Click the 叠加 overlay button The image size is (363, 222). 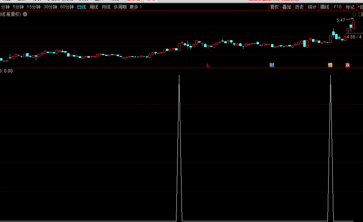click(287, 7)
